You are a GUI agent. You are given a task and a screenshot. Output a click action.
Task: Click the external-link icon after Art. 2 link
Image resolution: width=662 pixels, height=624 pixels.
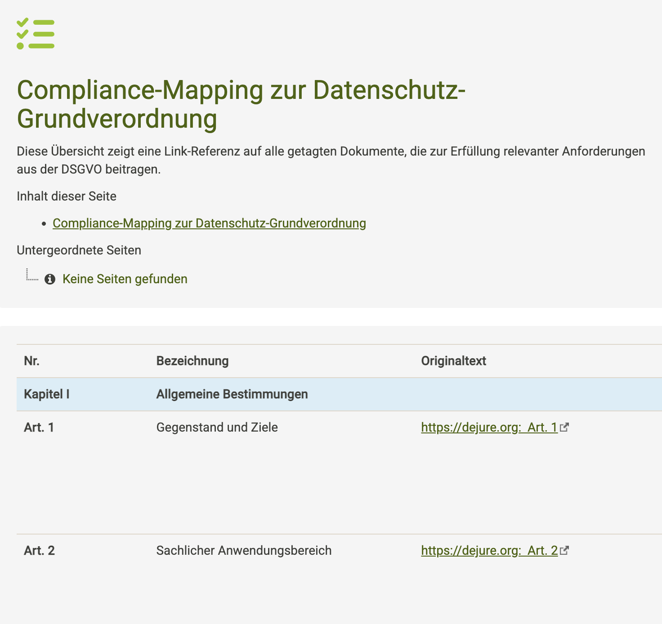564,550
